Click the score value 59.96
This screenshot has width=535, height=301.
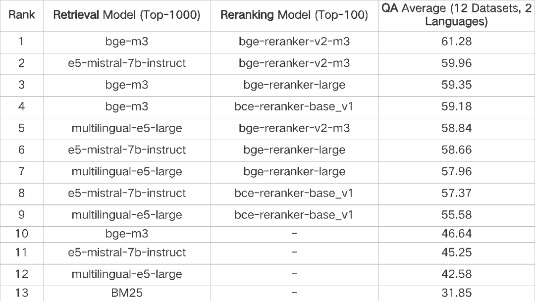point(457,63)
